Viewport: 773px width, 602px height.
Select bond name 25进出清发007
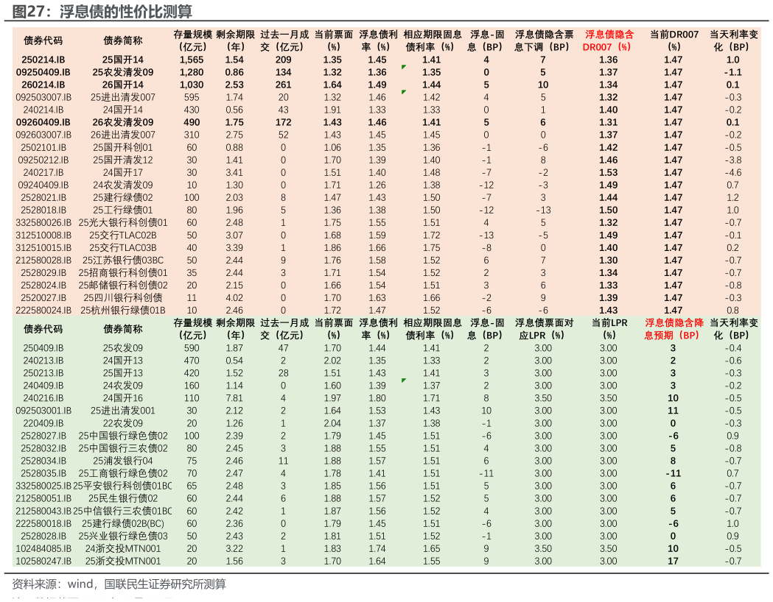[123, 97]
